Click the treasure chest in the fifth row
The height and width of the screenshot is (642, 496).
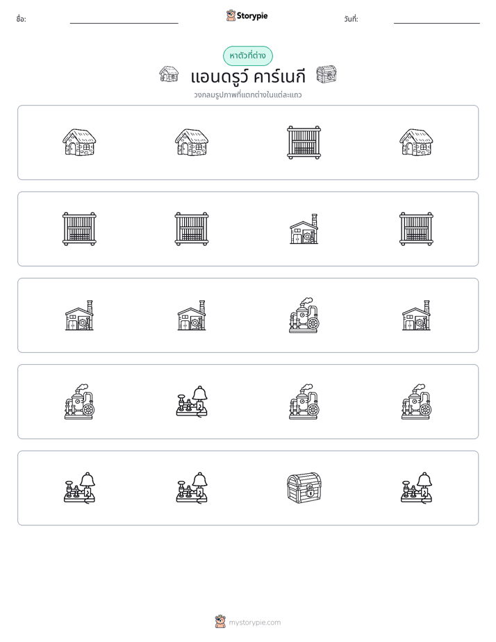pyautogui.click(x=304, y=488)
